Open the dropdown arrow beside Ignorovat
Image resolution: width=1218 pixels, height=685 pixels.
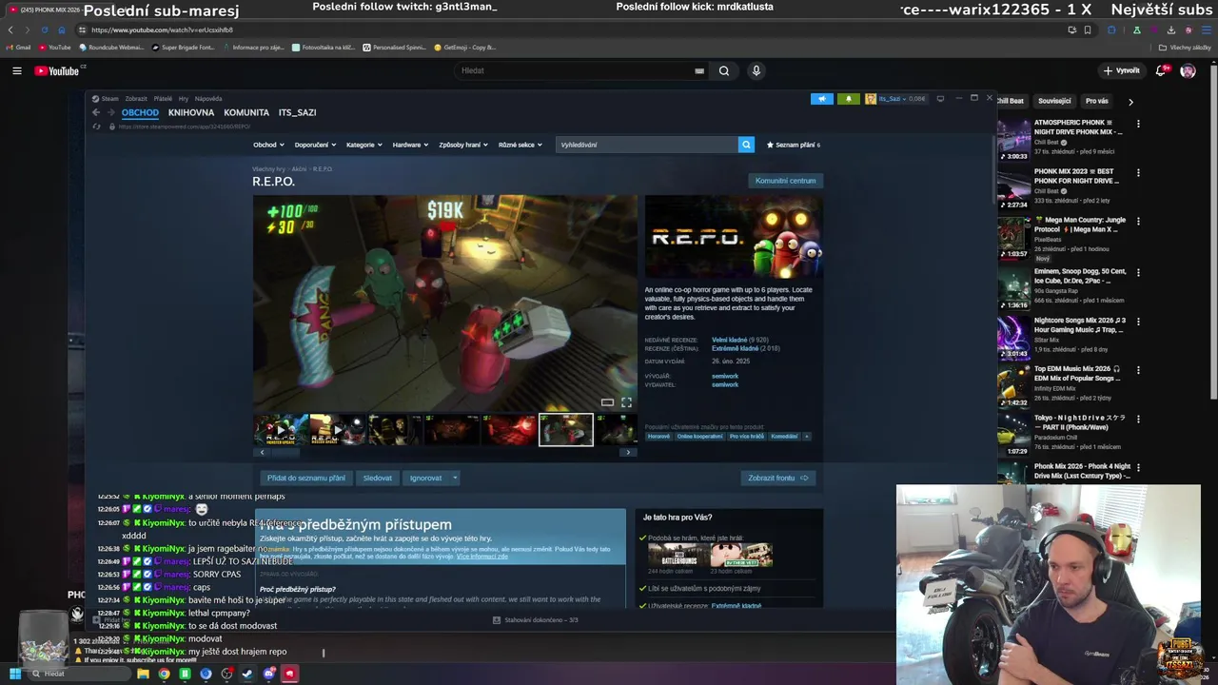click(455, 478)
